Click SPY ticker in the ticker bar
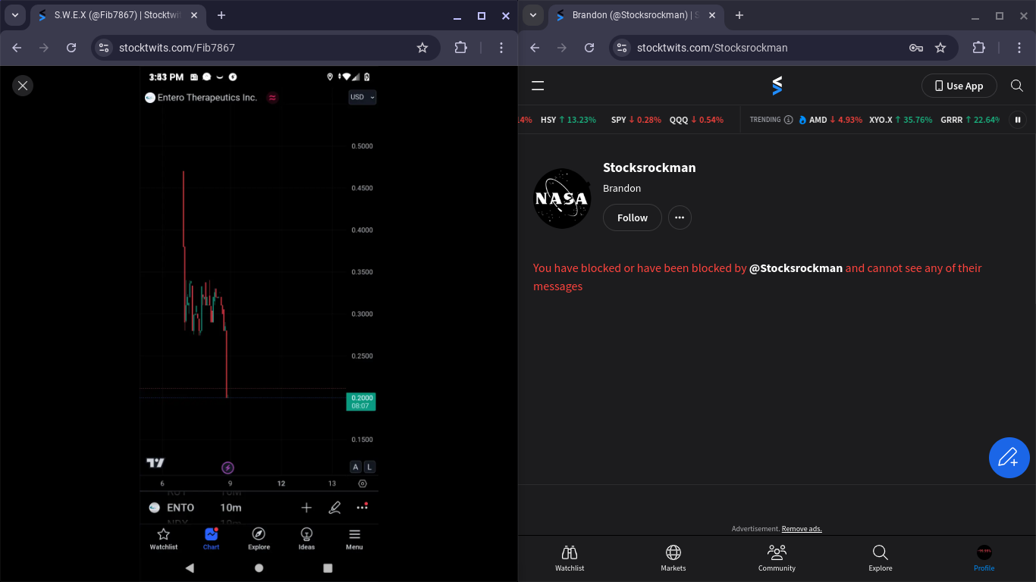Image resolution: width=1036 pixels, height=582 pixels. [x=636, y=120]
